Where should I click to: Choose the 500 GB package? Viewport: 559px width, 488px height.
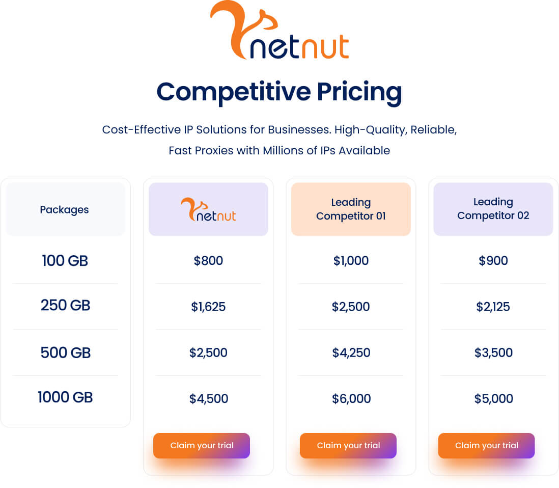coord(65,353)
